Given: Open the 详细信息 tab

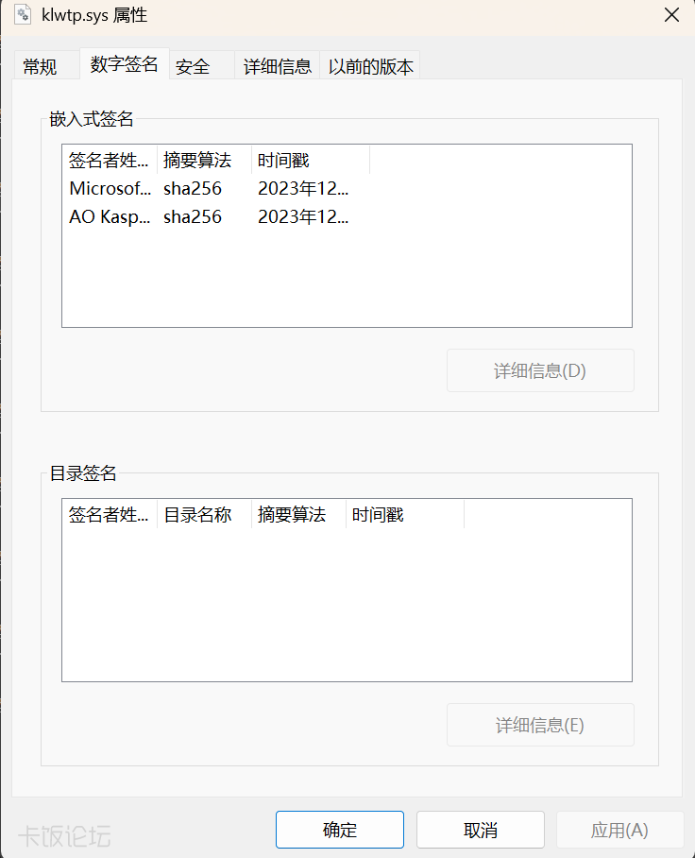Looking at the screenshot, I should click(277, 65).
